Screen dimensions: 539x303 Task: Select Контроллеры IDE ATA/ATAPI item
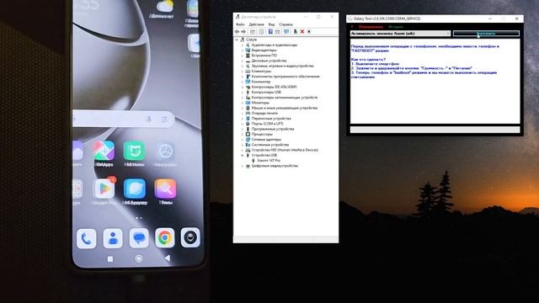[274, 87]
